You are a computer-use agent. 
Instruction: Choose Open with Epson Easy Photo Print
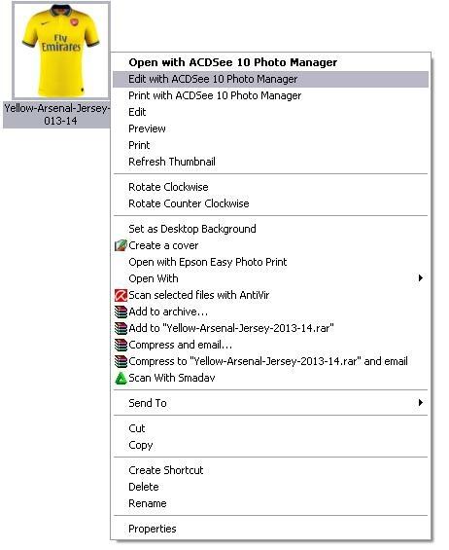click(270, 262)
